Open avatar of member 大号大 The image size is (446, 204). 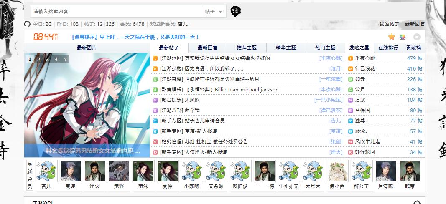(313, 171)
